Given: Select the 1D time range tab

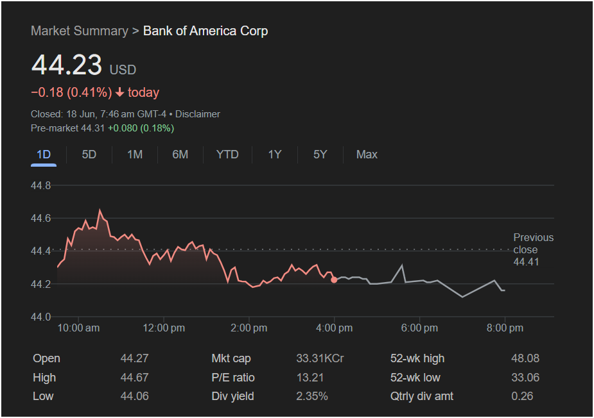Looking at the screenshot, I should [x=44, y=155].
